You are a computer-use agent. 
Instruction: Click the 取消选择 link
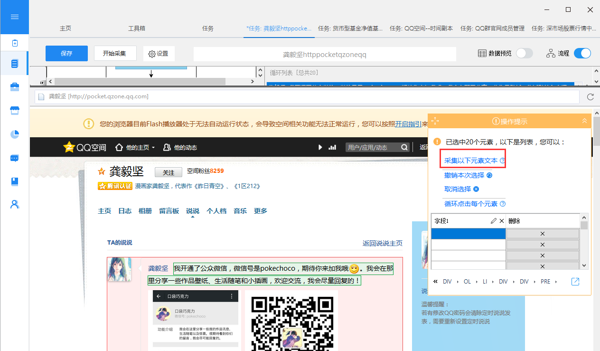point(458,189)
